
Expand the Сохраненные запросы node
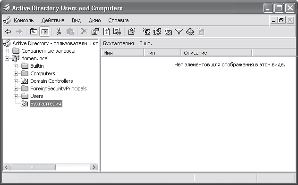7,51
